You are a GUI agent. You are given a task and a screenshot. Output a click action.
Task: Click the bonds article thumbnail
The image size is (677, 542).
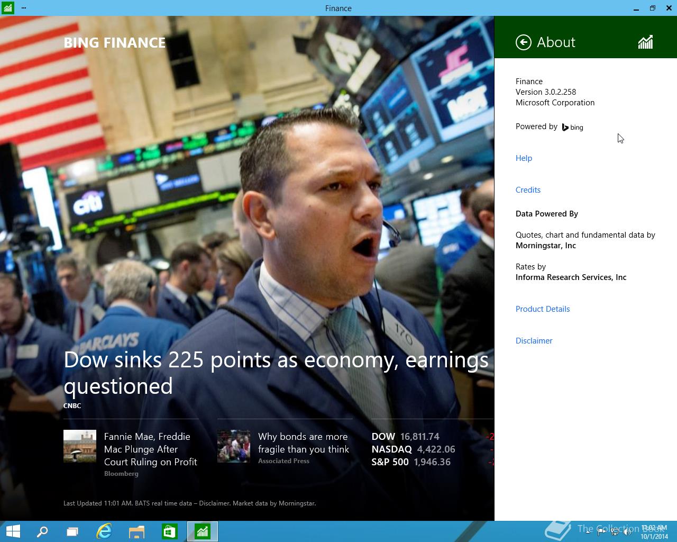[x=234, y=446]
